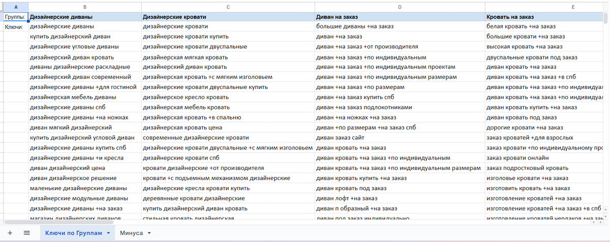Select cell заказ подростковый кровать
Image resolution: width=610 pixels, height=242 pixels.
click(x=544, y=168)
